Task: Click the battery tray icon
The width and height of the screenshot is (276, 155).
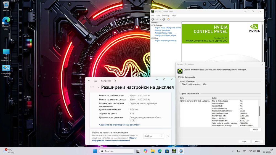Action: click(x=259, y=151)
